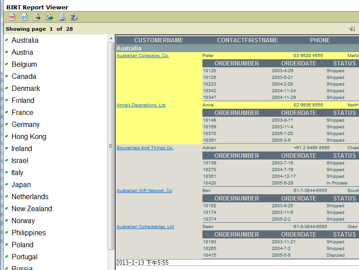Open Hong Kong in the TOC list
The width and height of the screenshot is (359, 270).
29,137
